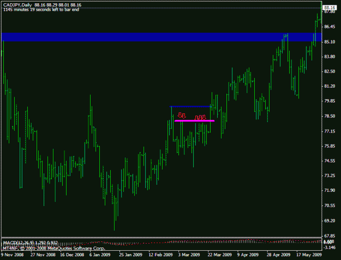
Task: Click the '12 Feb 2009' date label
Action: (x=160, y=255)
